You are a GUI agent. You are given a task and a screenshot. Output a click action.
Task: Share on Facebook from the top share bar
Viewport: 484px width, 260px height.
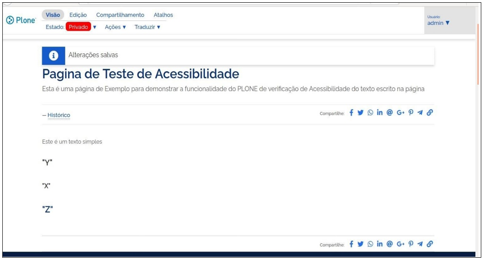(351, 113)
